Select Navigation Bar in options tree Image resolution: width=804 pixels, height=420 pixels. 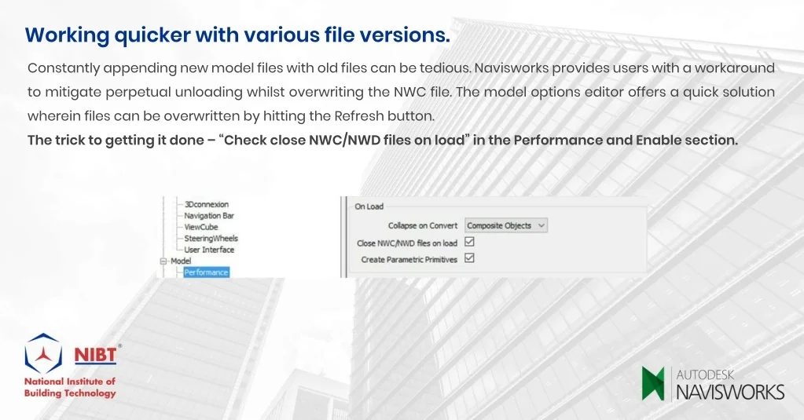click(x=209, y=215)
